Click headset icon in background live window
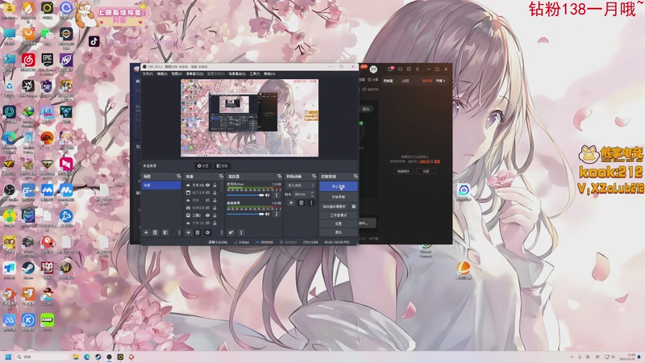This screenshot has width=645, height=363. pos(400,69)
